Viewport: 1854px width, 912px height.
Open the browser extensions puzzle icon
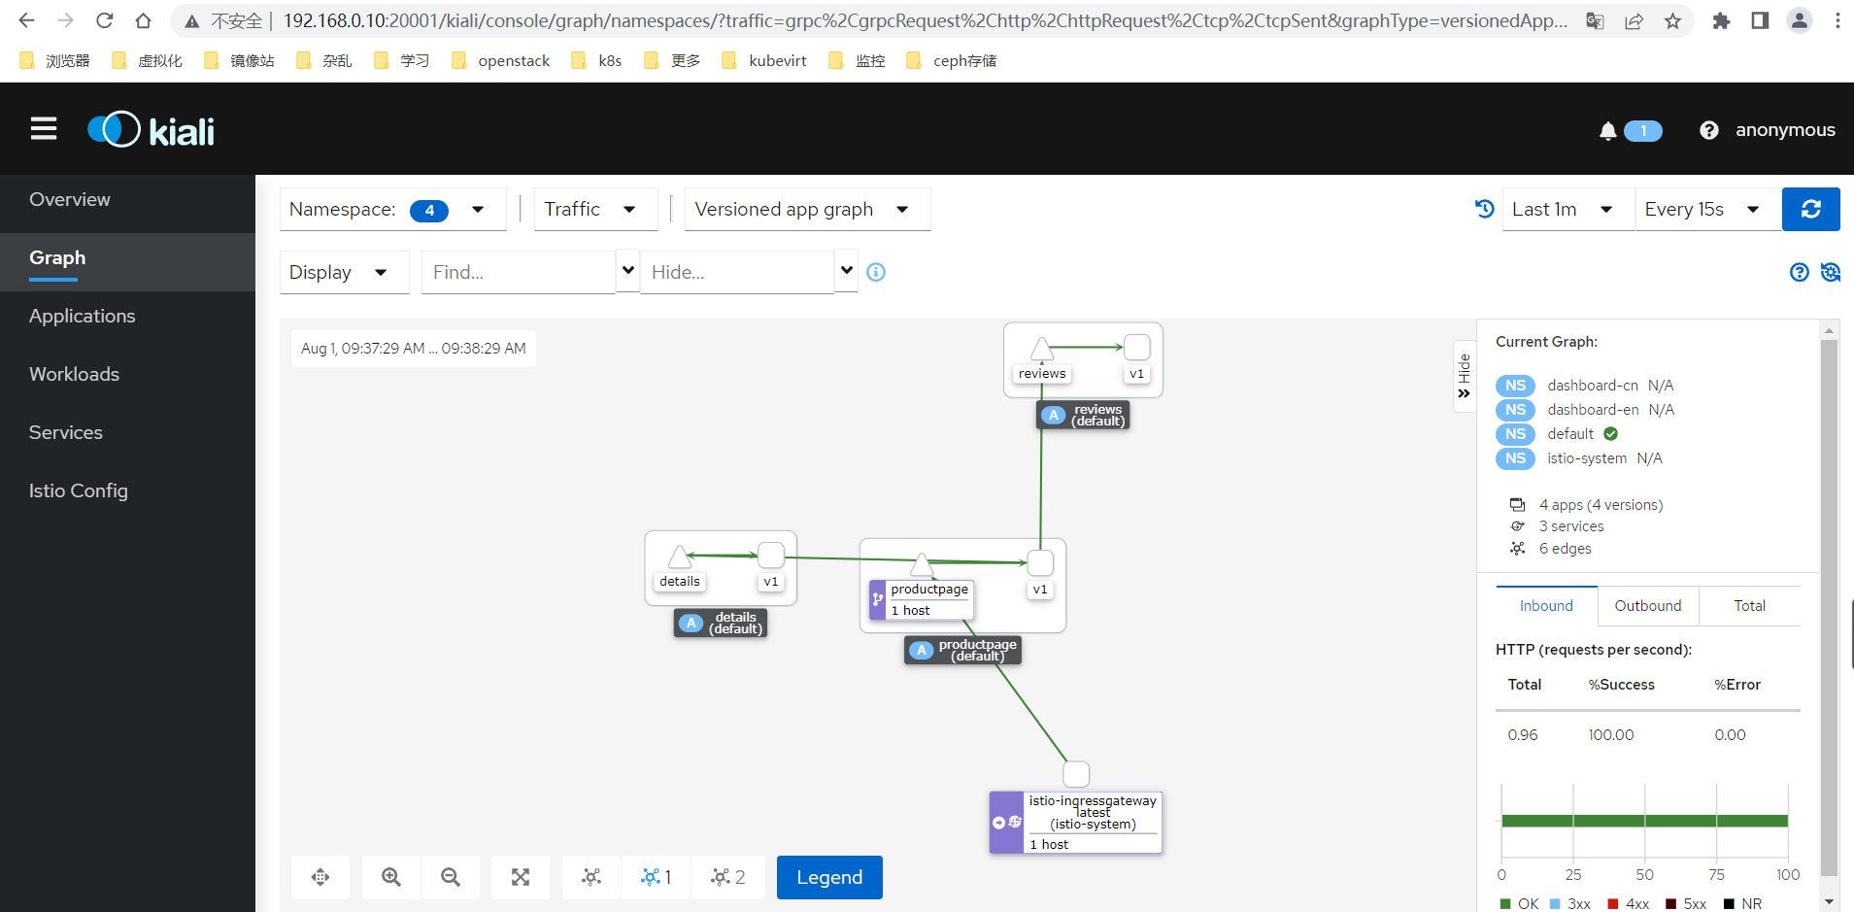pyautogui.click(x=1721, y=20)
